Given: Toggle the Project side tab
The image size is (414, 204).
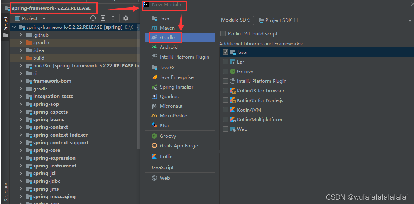Looking at the screenshot, I should 5,26.
